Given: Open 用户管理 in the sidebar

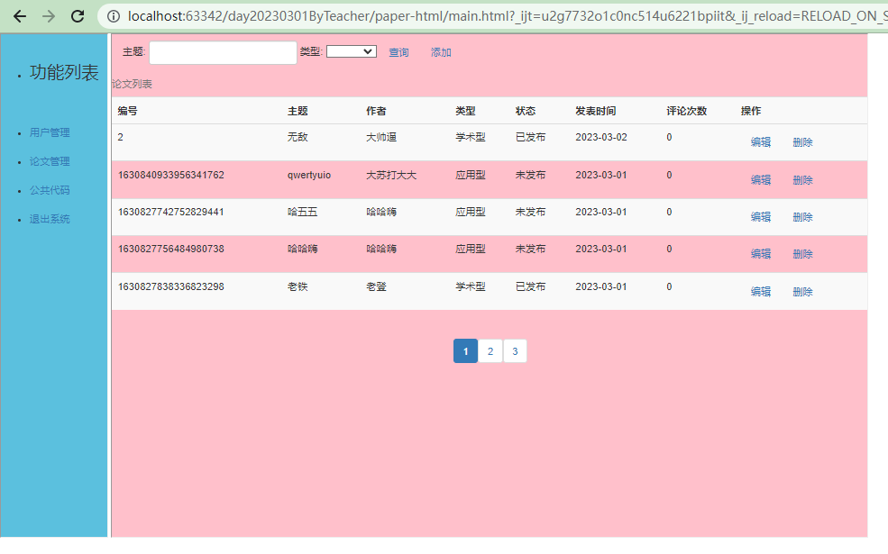Looking at the screenshot, I should pos(50,132).
